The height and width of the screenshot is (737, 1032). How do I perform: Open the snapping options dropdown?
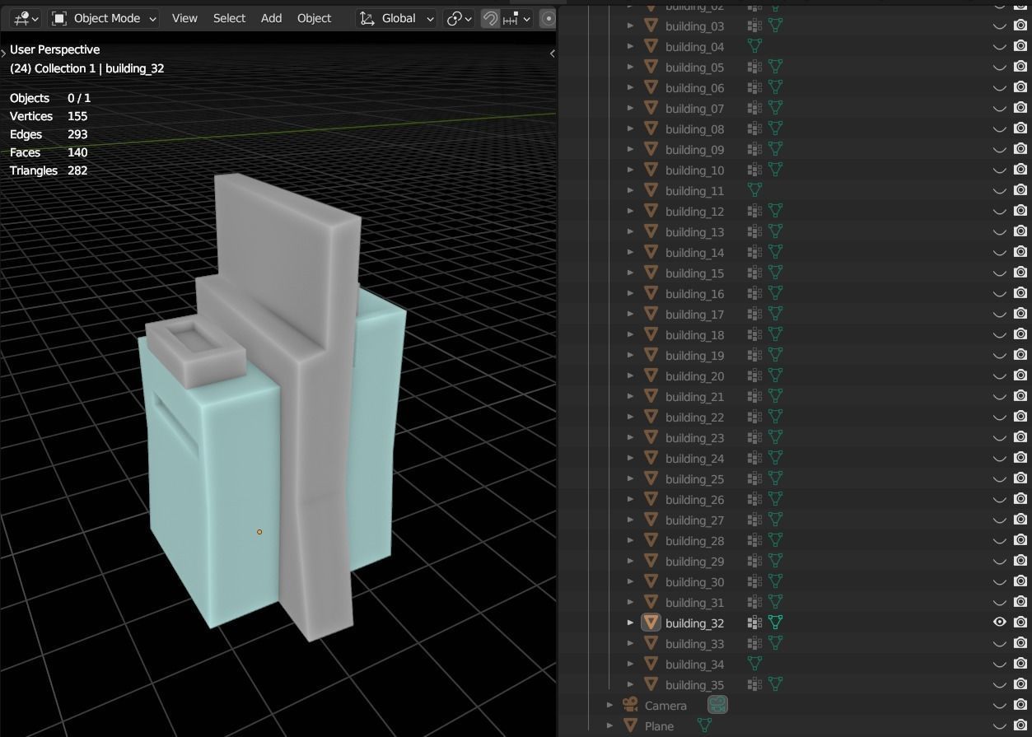click(517, 18)
